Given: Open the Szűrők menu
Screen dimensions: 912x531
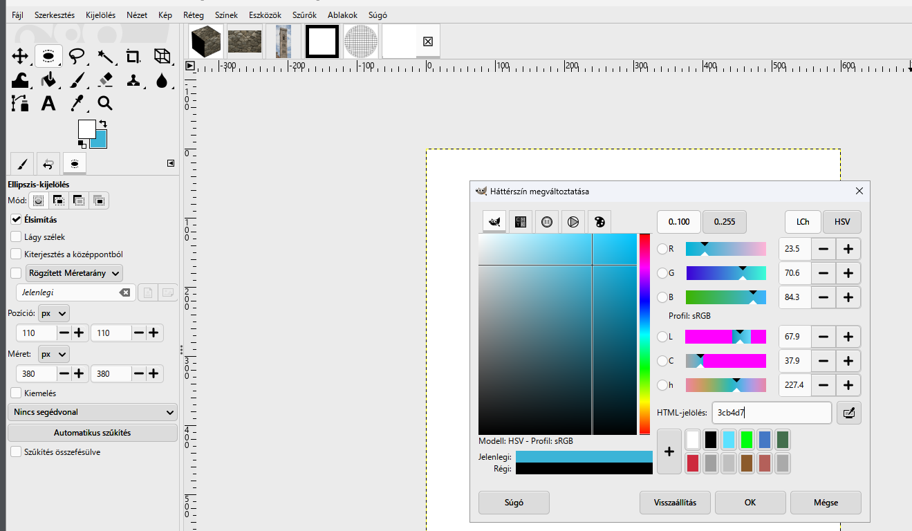Looking at the screenshot, I should pyautogui.click(x=303, y=15).
